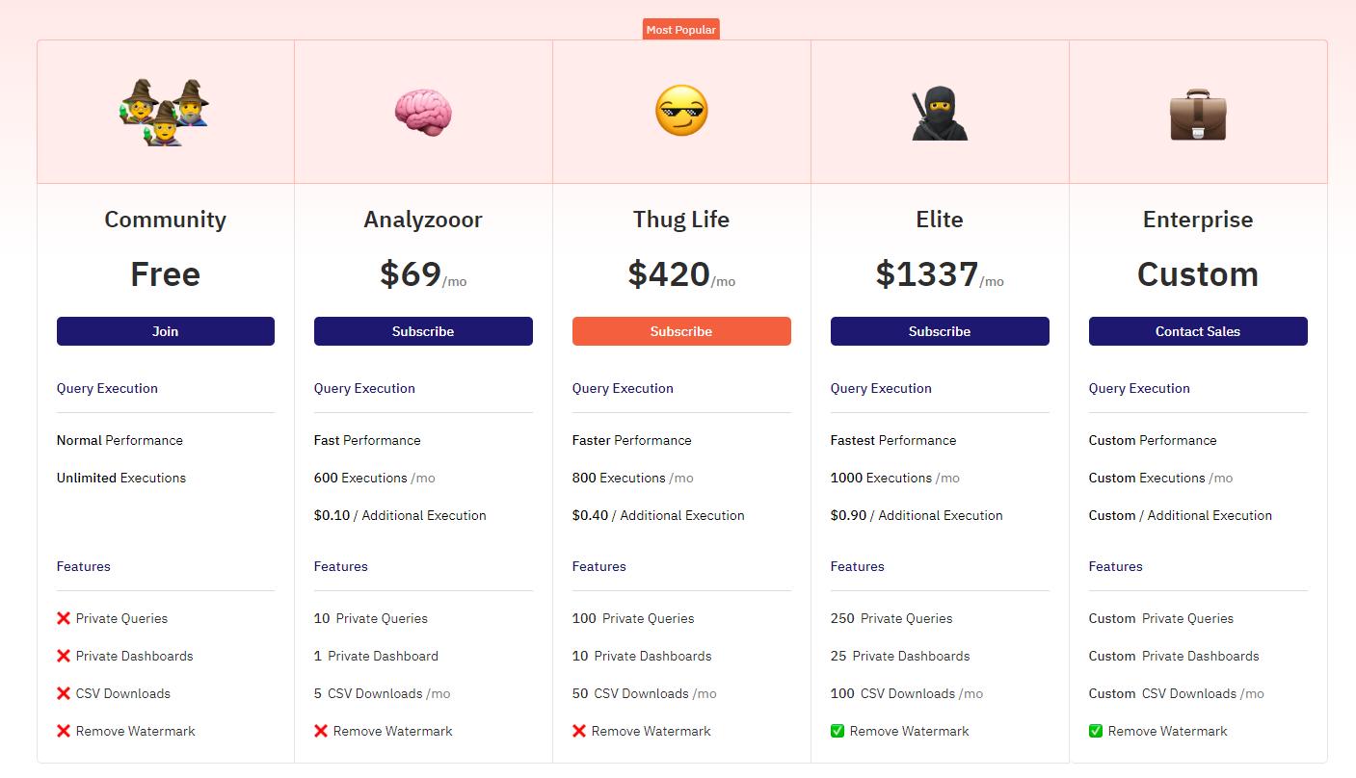Screen dimensions: 1356x778
Task: Click the Community wizards emoji icon
Action: click(x=165, y=113)
